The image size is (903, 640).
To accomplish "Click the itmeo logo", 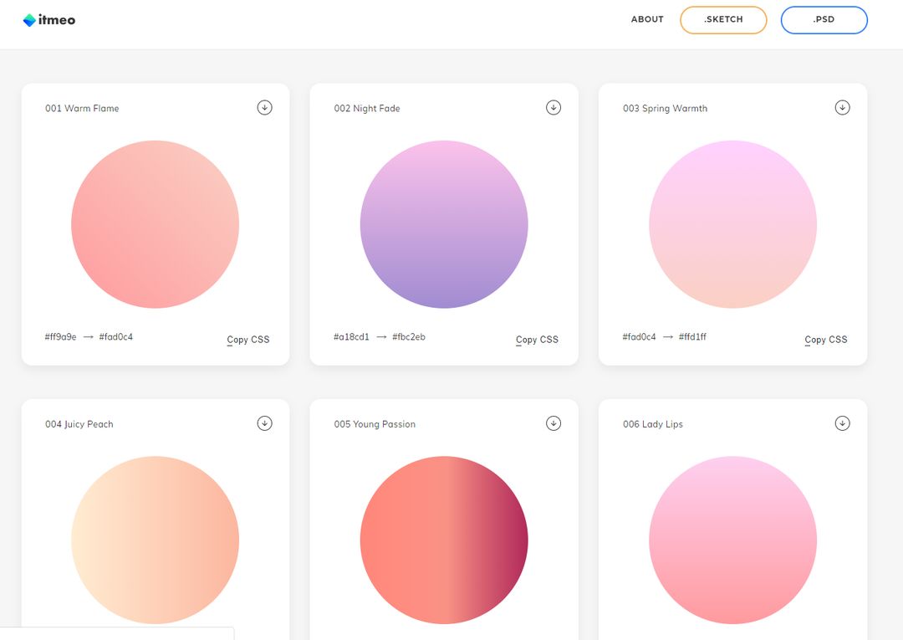I will click(x=49, y=20).
